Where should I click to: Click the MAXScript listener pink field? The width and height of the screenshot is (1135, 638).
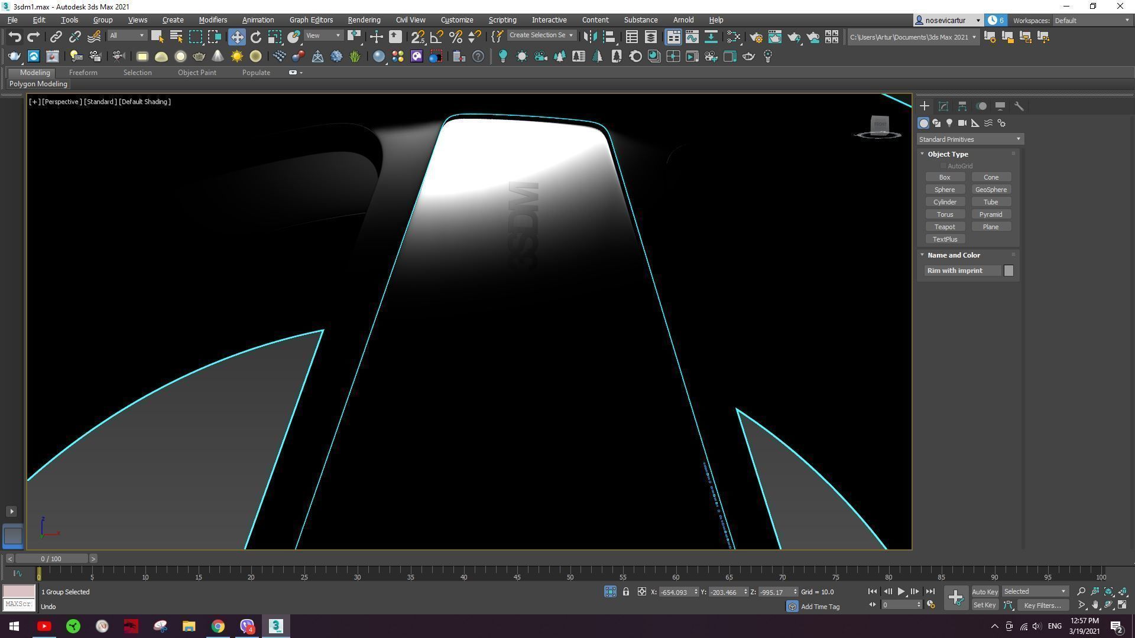19,591
